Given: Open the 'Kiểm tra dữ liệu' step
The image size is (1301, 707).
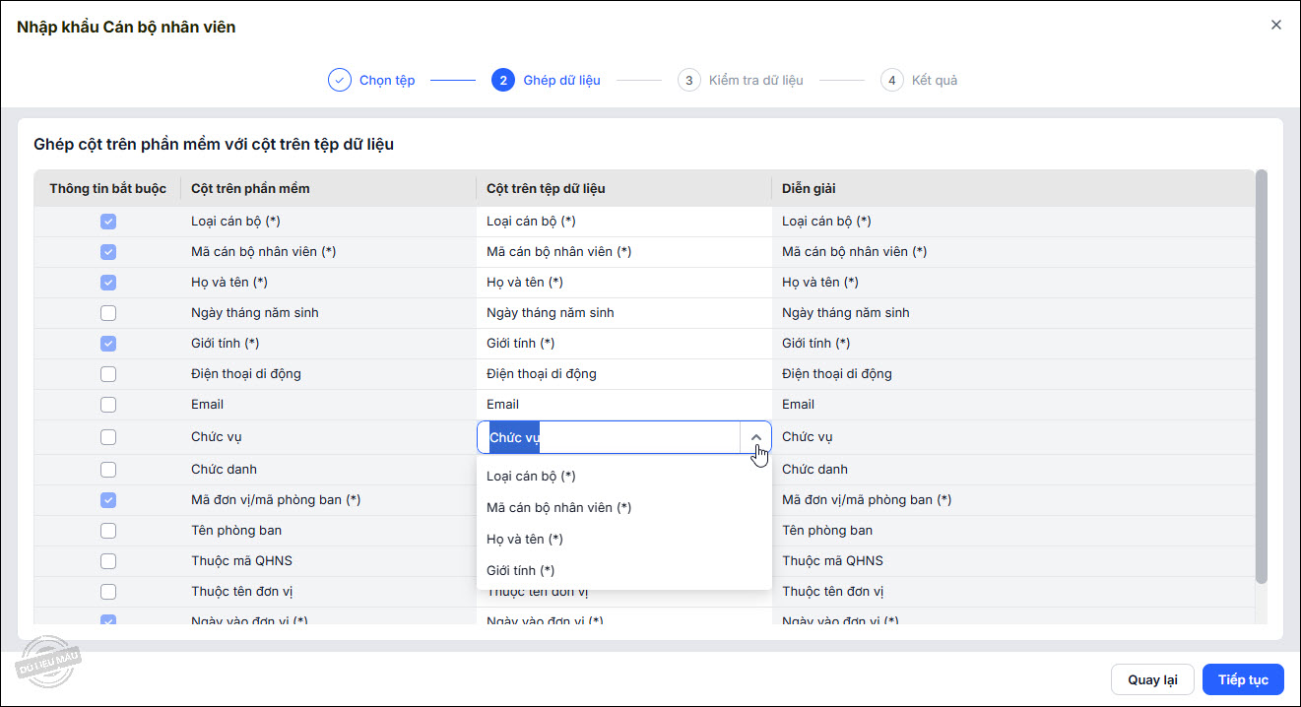Looking at the screenshot, I should point(755,81).
